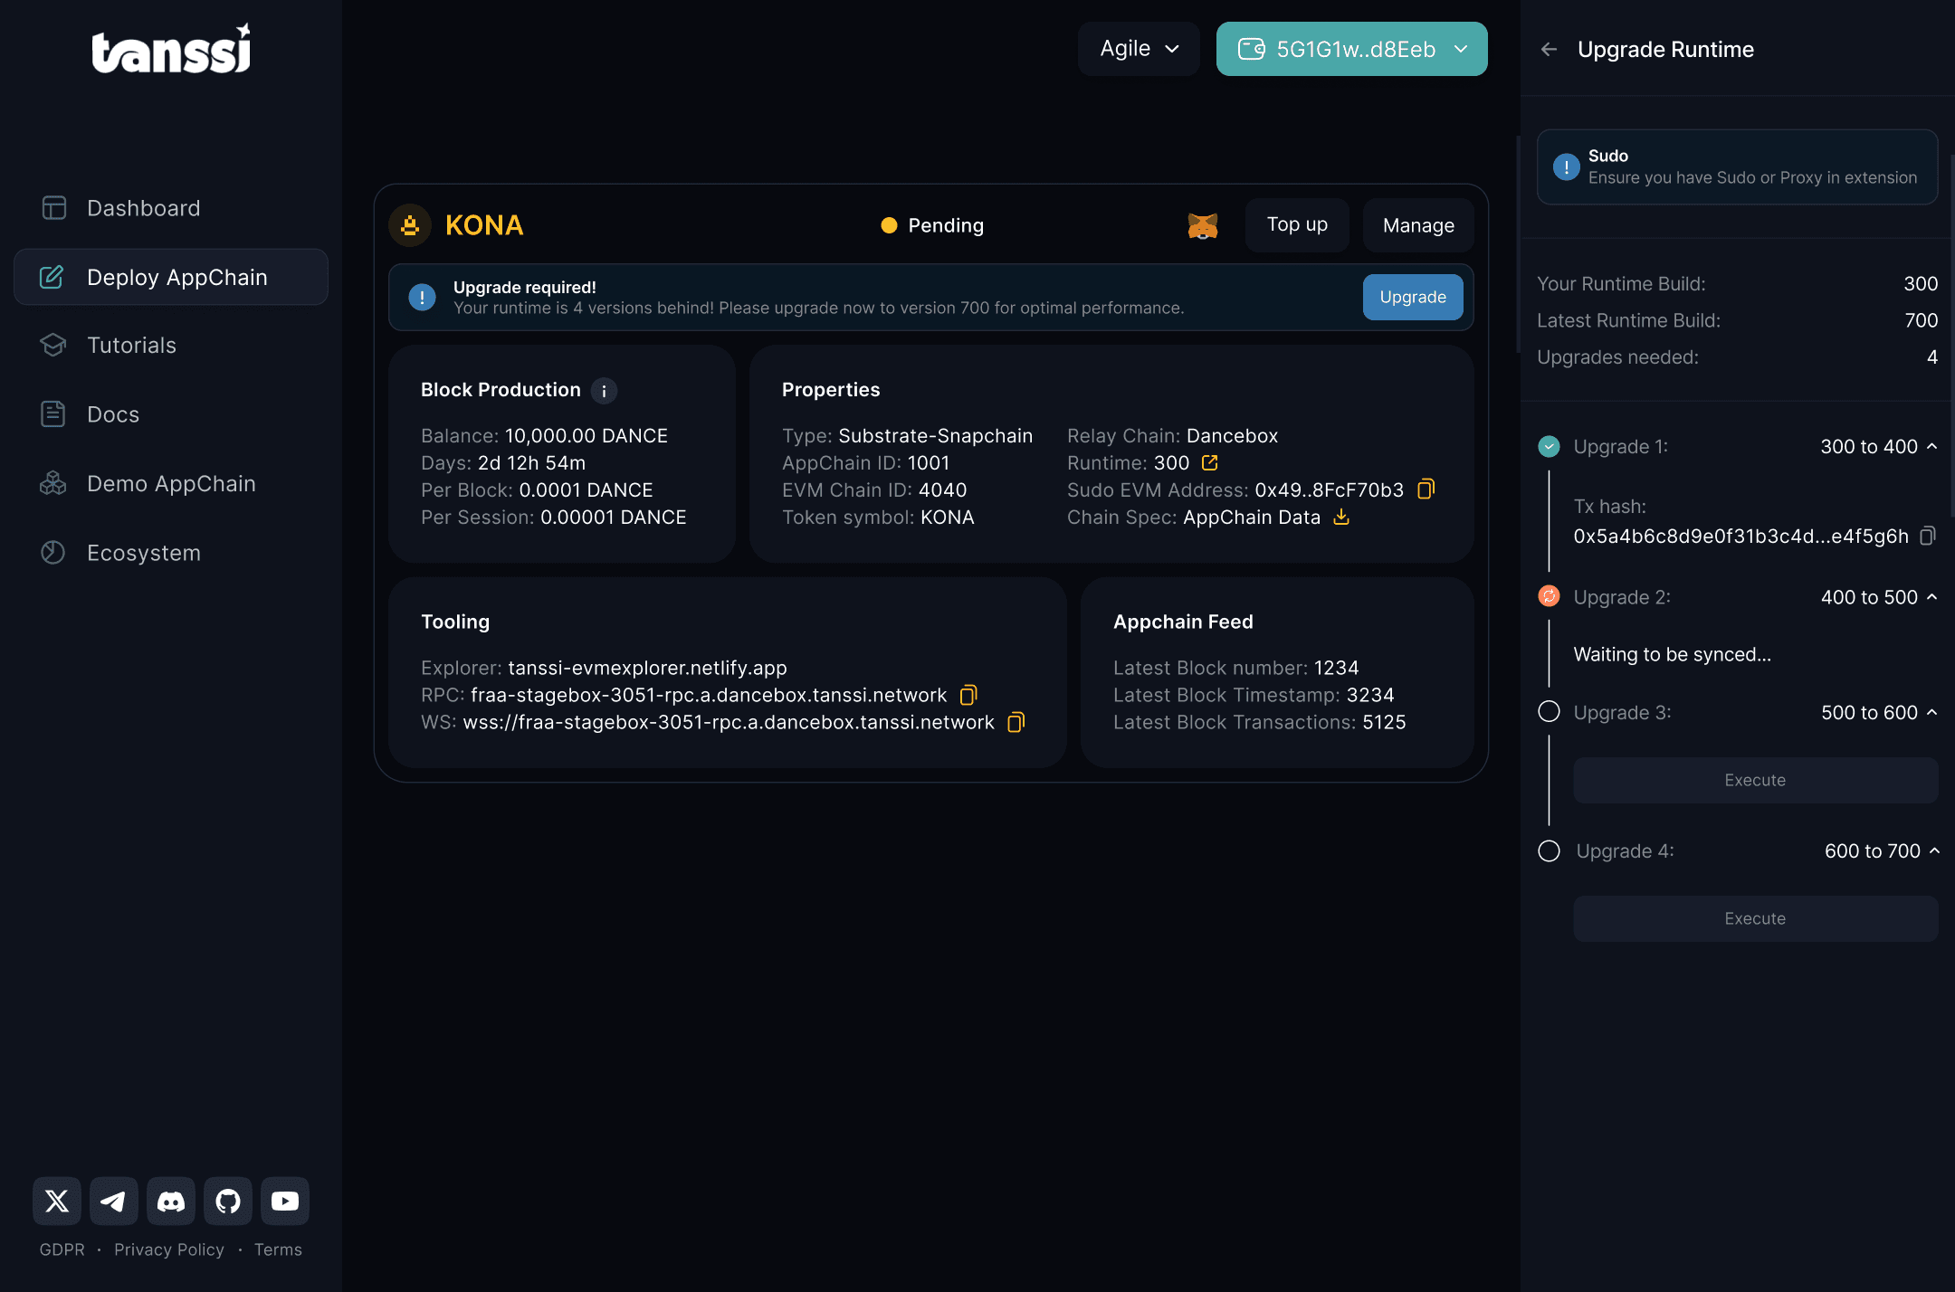Collapse Upgrade 4 600 to 700 section
The image size is (1955, 1292).
[1935, 851]
